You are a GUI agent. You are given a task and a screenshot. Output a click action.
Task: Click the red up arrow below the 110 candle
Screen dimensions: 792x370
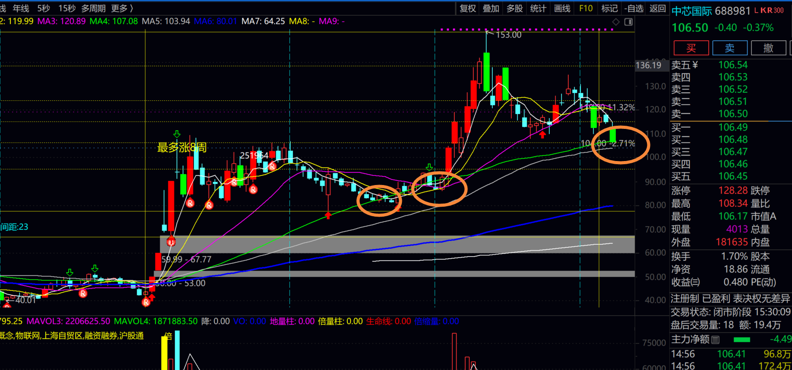(x=542, y=134)
